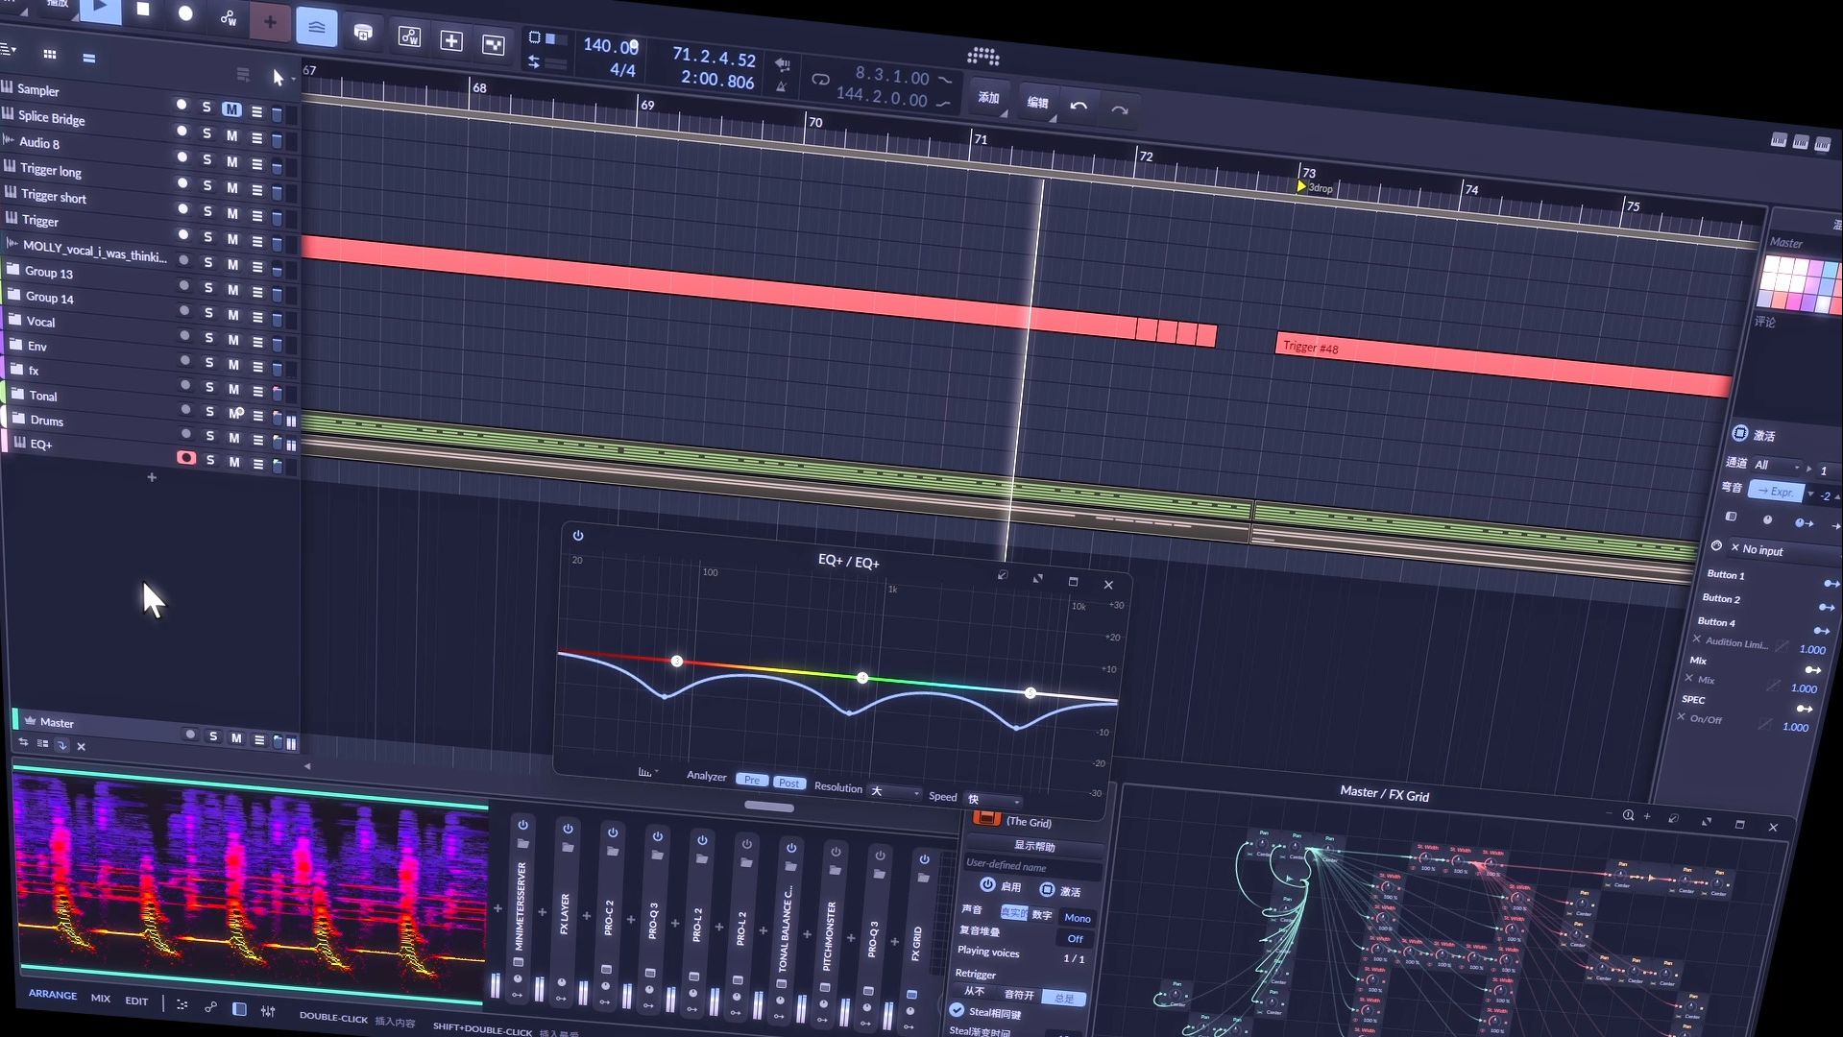The width and height of the screenshot is (1843, 1037).
Task: Open the 编辑 (Edit) menu
Action: click(1038, 102)
